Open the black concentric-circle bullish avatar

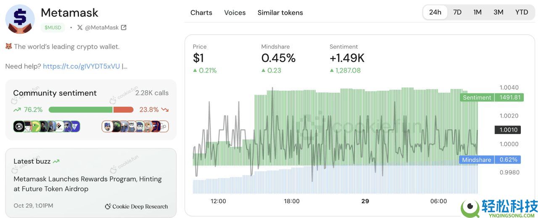(x=19, y=126)
